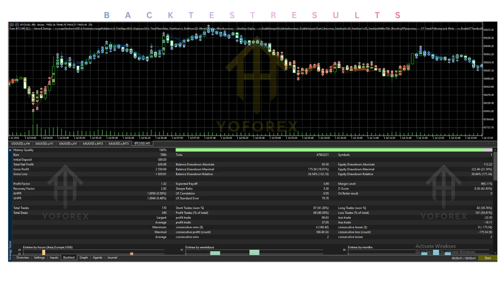504x283 pixels.
Task: Select Profit Trades value 69 (40.59%)
Action: tap(321, 213)
